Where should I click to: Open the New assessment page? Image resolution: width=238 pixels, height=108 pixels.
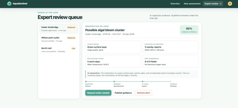point(192,4)
